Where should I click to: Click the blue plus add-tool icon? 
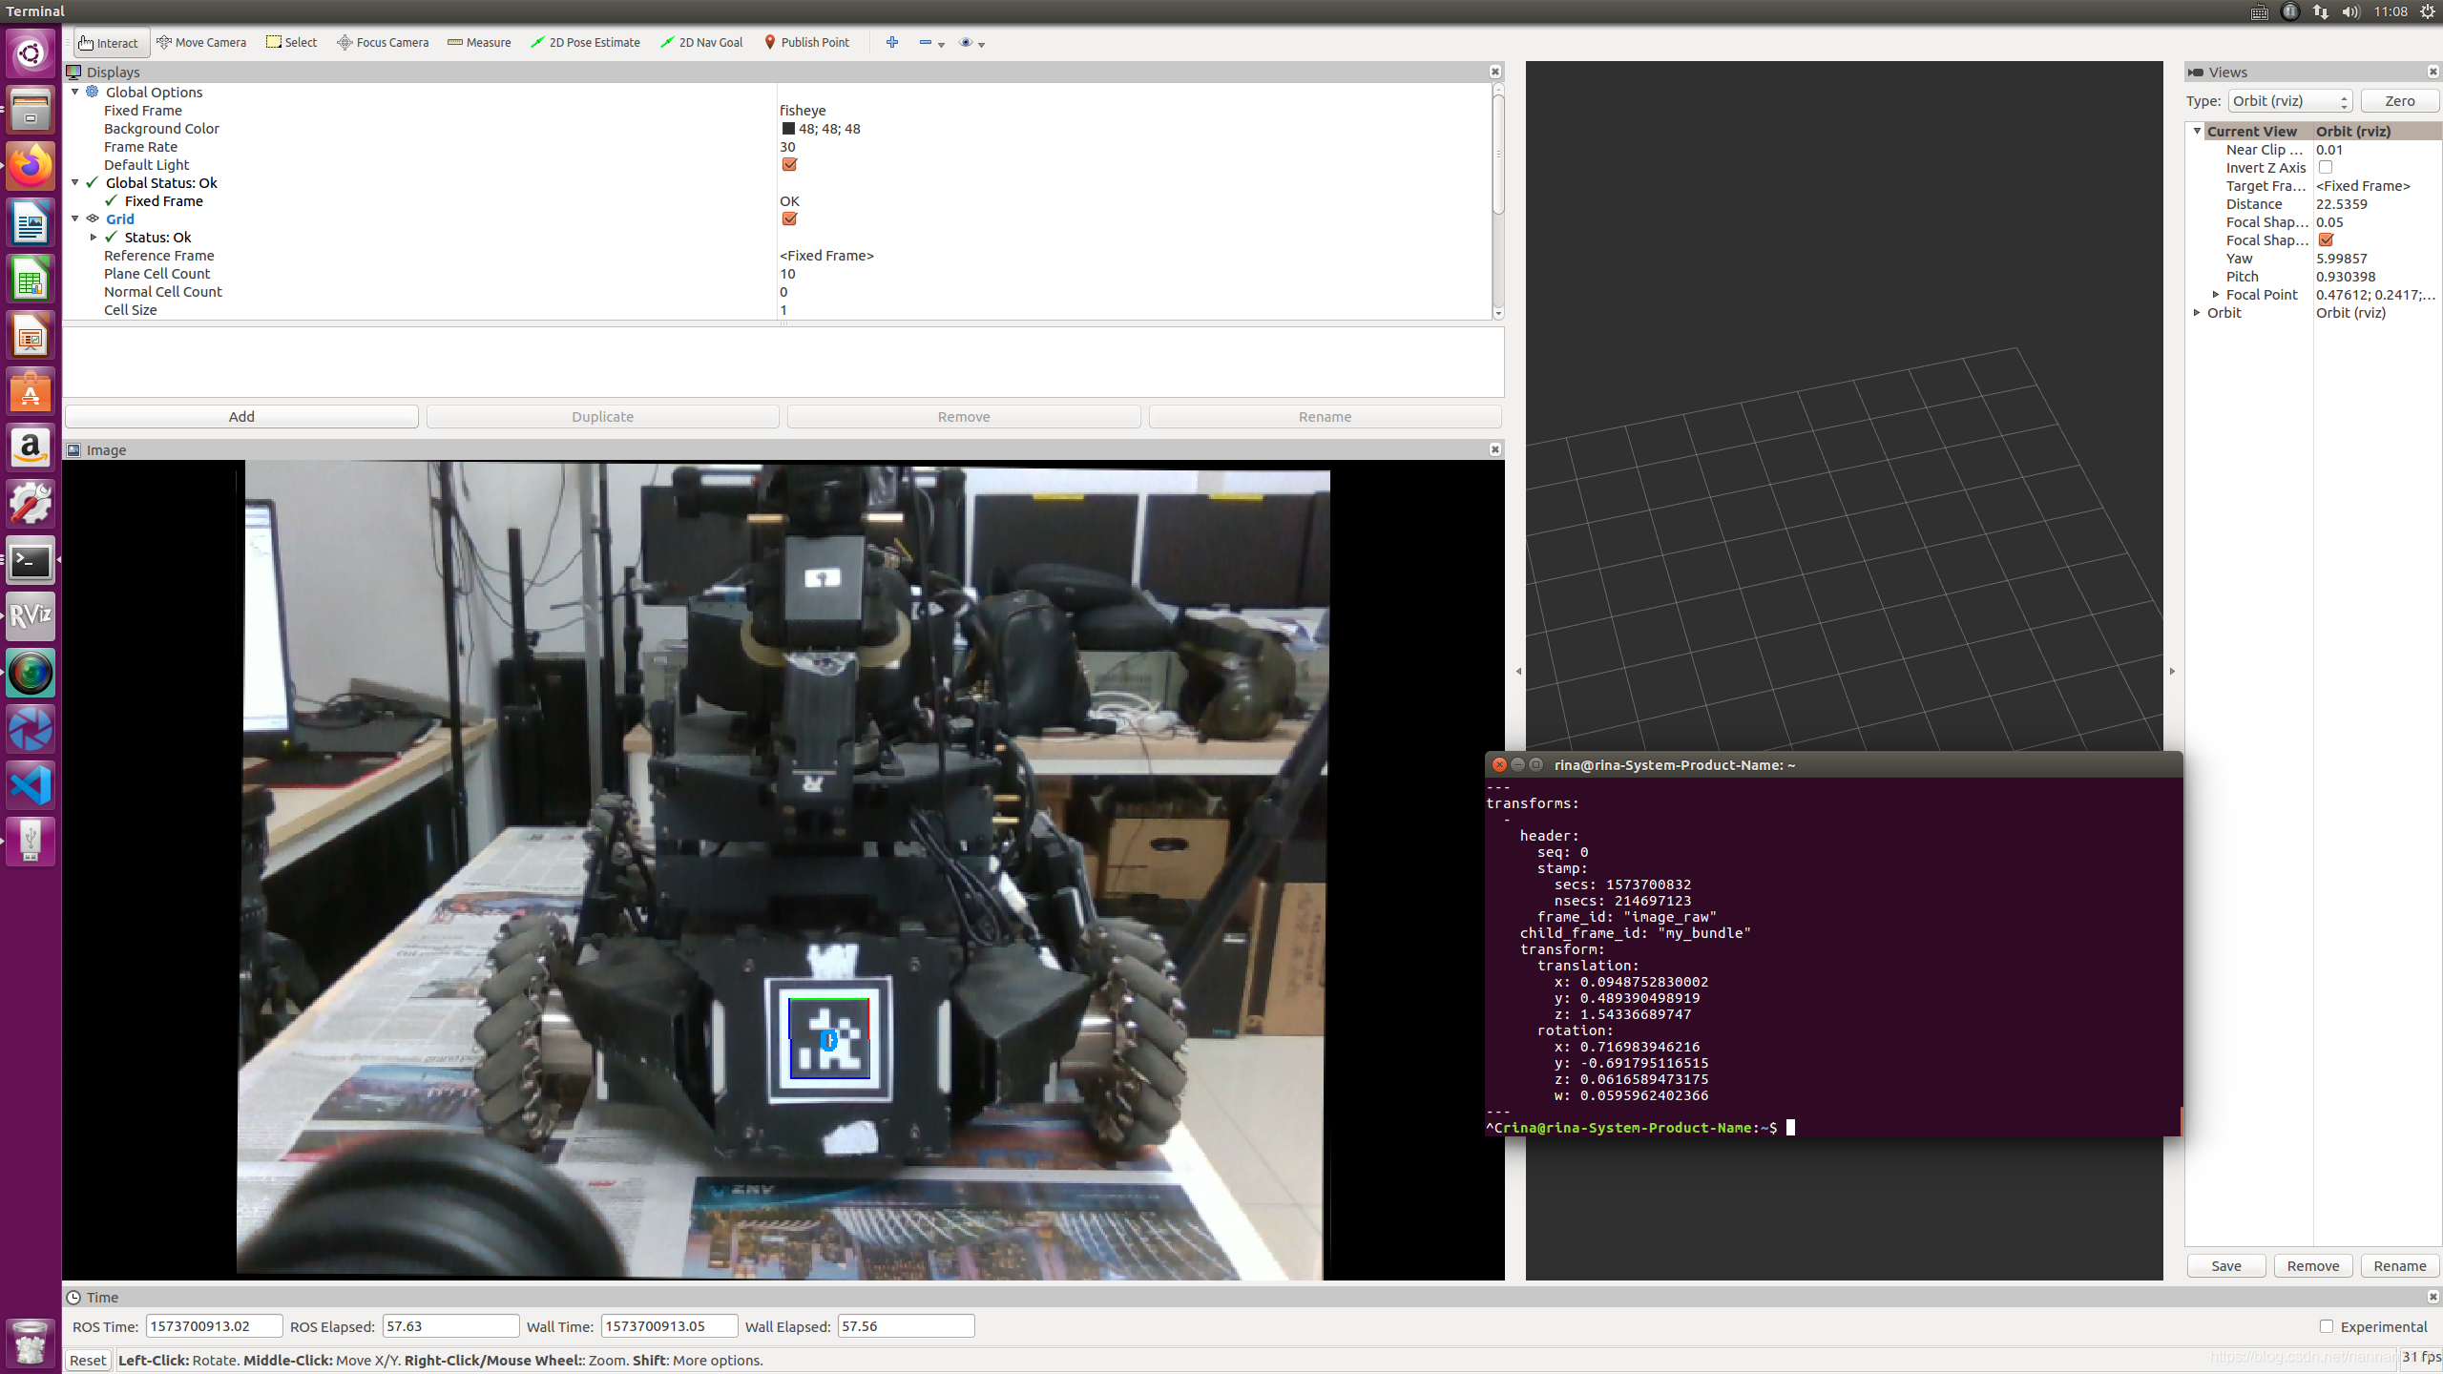[892, 42]
